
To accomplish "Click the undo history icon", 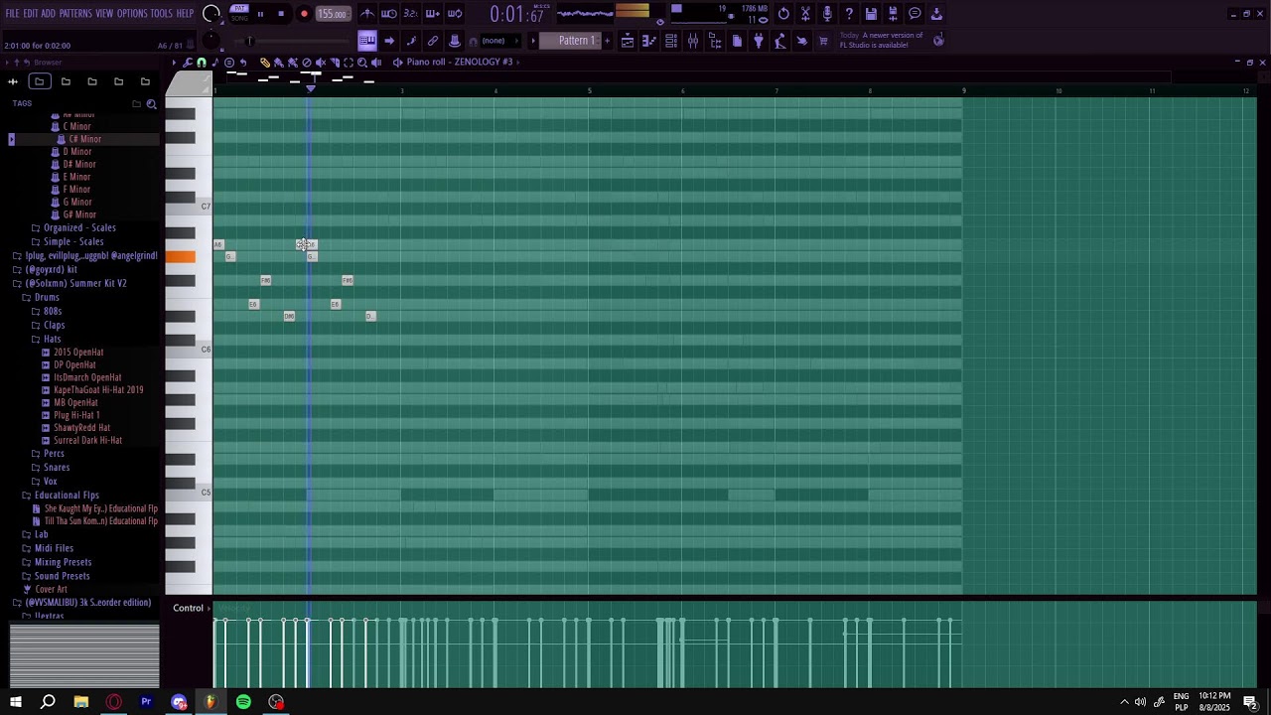I will 783,14.
